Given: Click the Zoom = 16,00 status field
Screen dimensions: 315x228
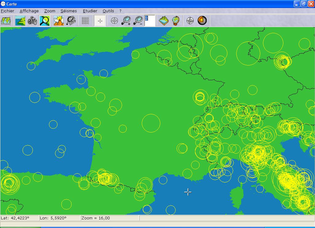Looking at the screenshot, I should tap(110, 218).
